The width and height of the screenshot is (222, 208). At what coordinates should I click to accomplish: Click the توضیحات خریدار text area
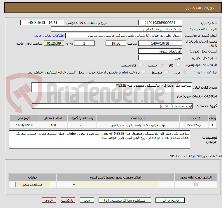click(x=99, y=139)
